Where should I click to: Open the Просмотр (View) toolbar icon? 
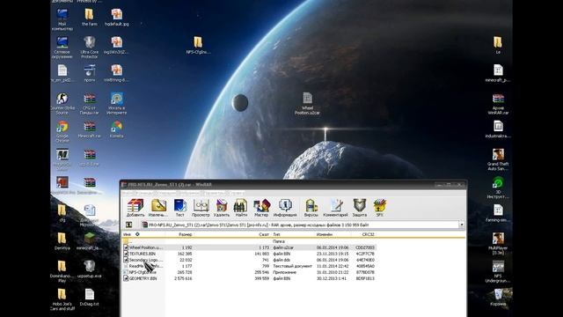[x=201, y=208]
